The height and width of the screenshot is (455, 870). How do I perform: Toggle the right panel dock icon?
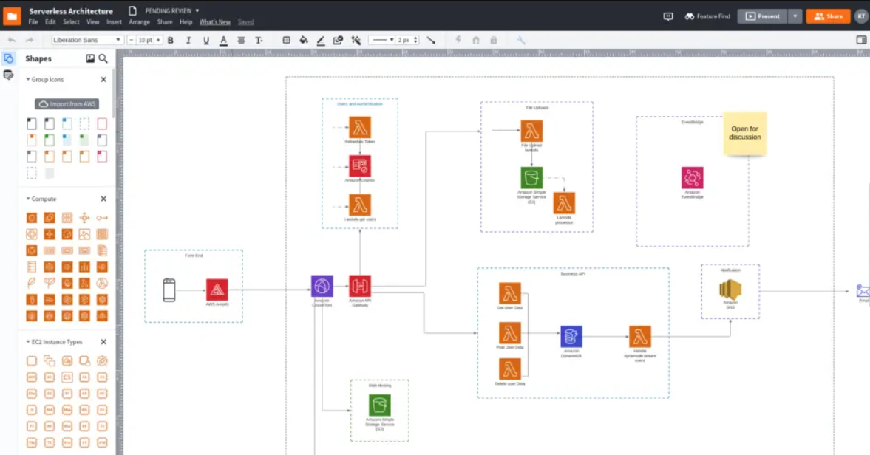pos(861,40)
